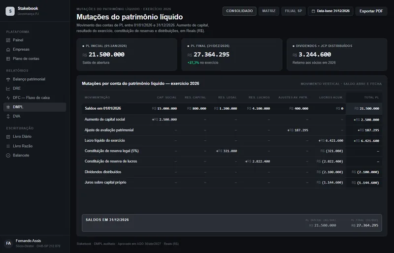The height and width of the screenshot is (253, 394).
Task: Click the +27,3% no exercício indicator
Action: pos(203,63)
